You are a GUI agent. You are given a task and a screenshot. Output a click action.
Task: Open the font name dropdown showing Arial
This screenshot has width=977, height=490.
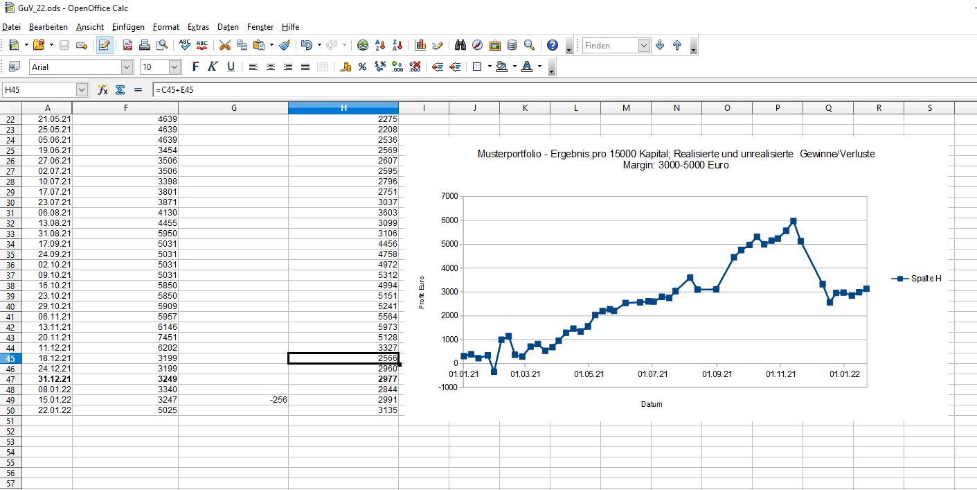coord(127,67)
